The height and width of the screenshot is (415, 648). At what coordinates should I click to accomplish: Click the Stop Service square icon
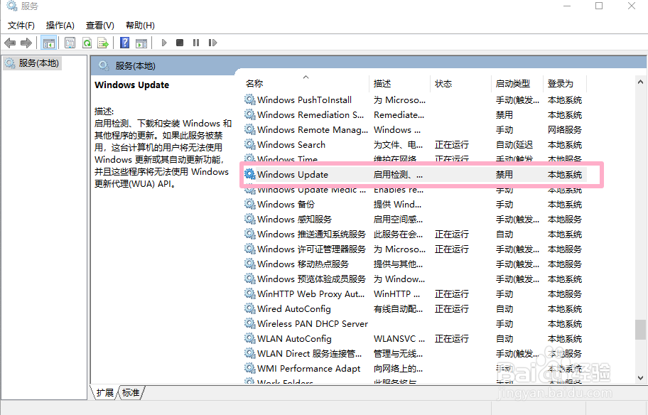[x=179, y=43]
